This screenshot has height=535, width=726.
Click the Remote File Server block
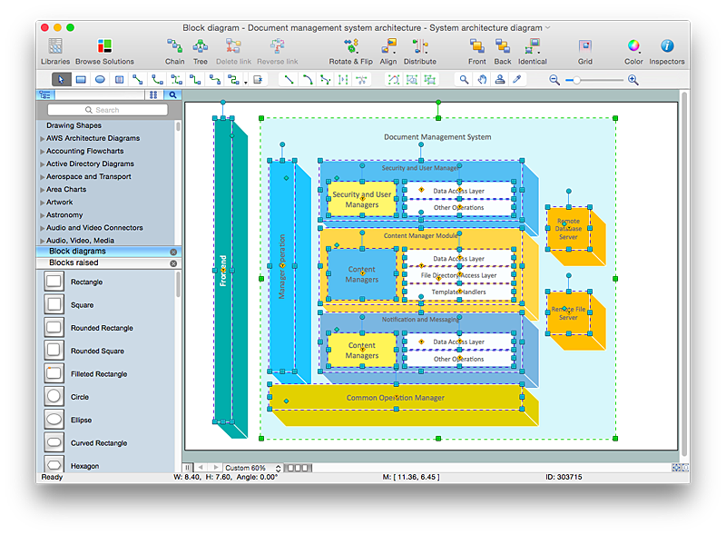(x=568, y=313)
